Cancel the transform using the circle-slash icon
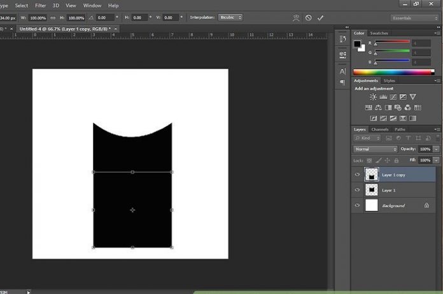This screenshot has width=443, height=294. tap(309, 18)
